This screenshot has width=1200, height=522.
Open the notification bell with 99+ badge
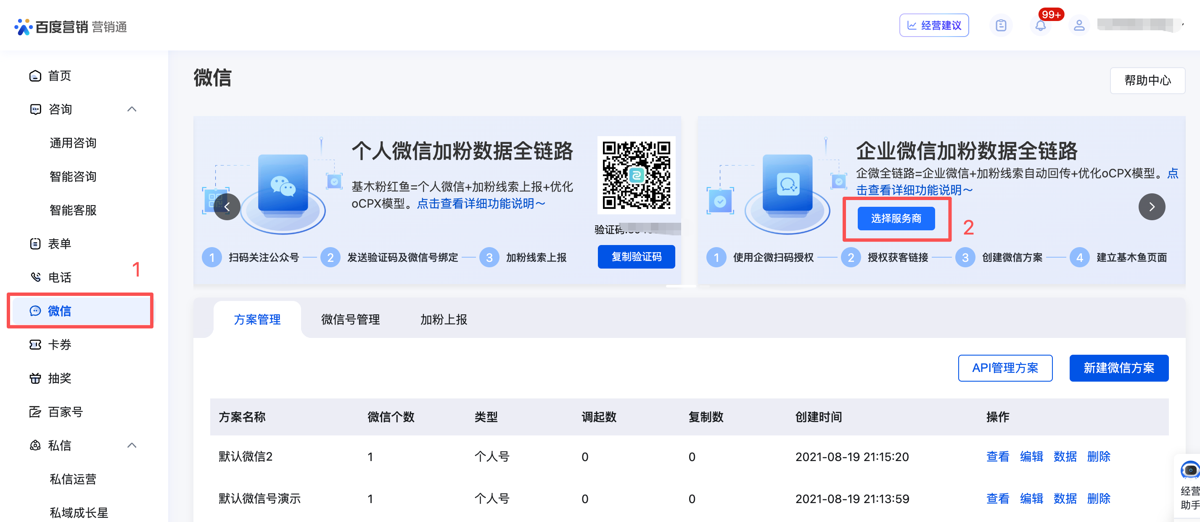click(1040, 26)
